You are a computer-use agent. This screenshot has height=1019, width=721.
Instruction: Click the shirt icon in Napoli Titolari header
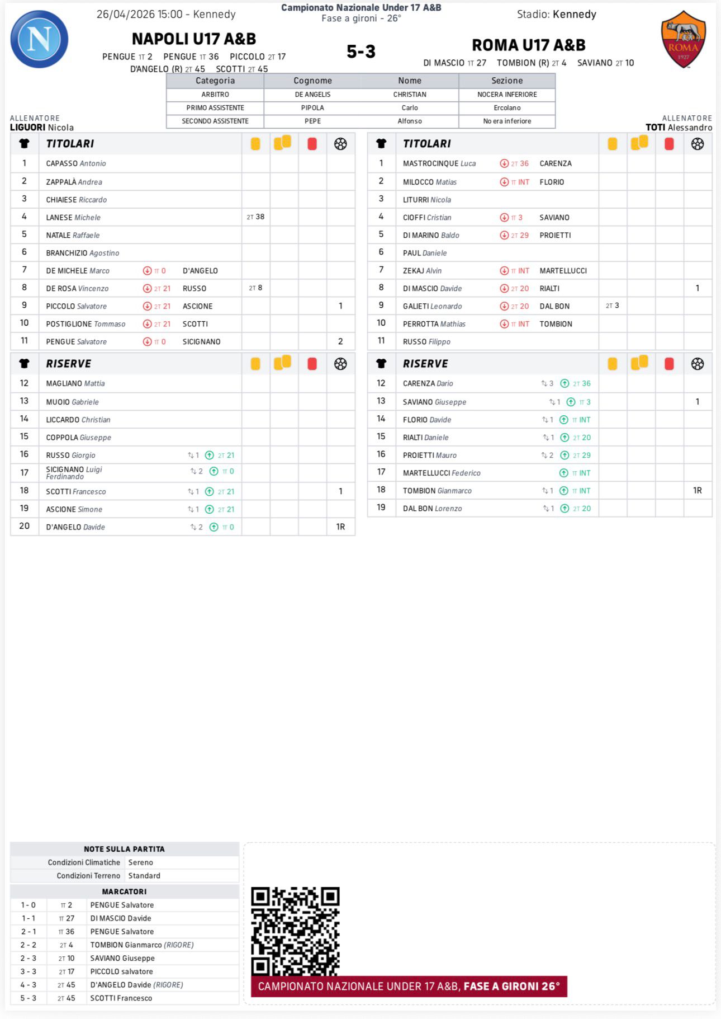pyautogui.click(x=24, y=144)
